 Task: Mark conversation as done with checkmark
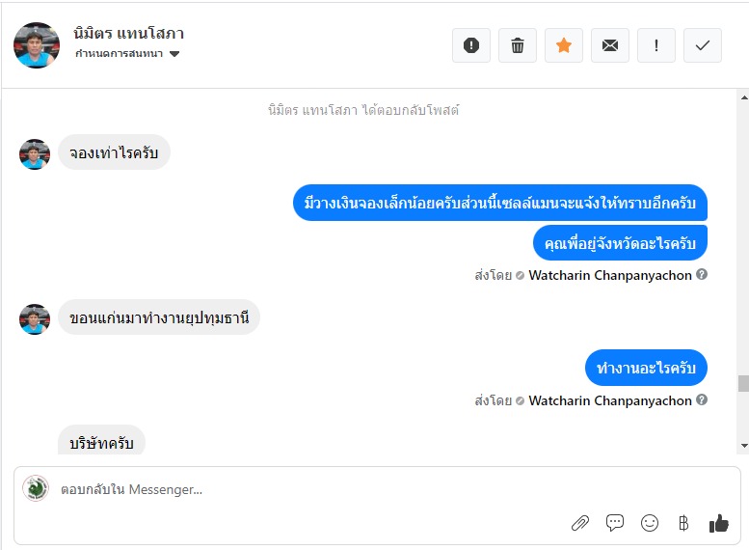pyautogui.click(x=702, y=45)
